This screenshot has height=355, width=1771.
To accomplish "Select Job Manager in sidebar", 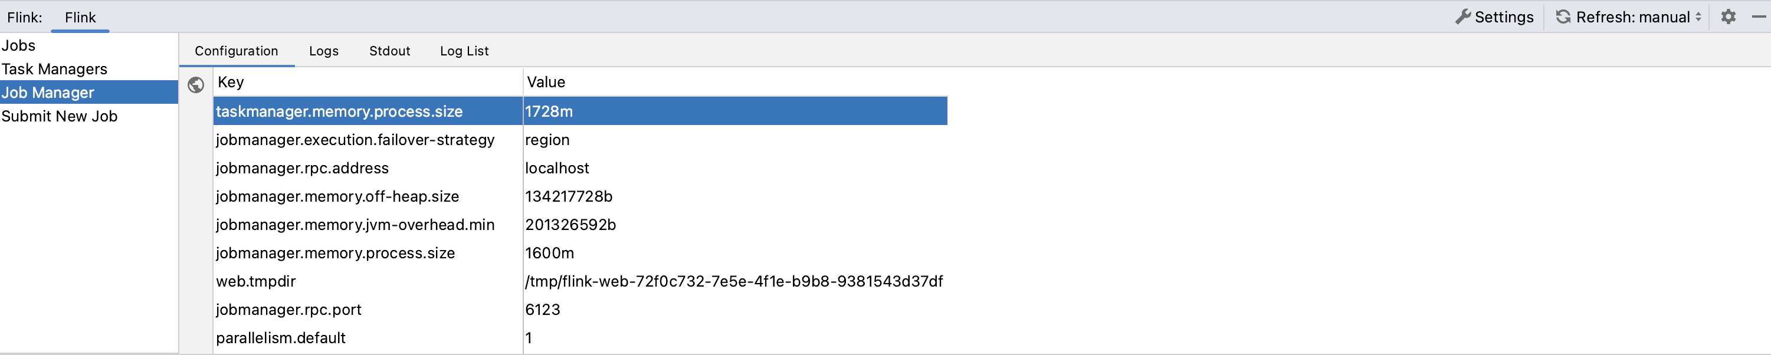I will pos(48,92).
